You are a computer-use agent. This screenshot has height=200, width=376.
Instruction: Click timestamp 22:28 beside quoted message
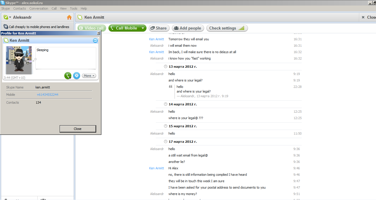(298, 87)
